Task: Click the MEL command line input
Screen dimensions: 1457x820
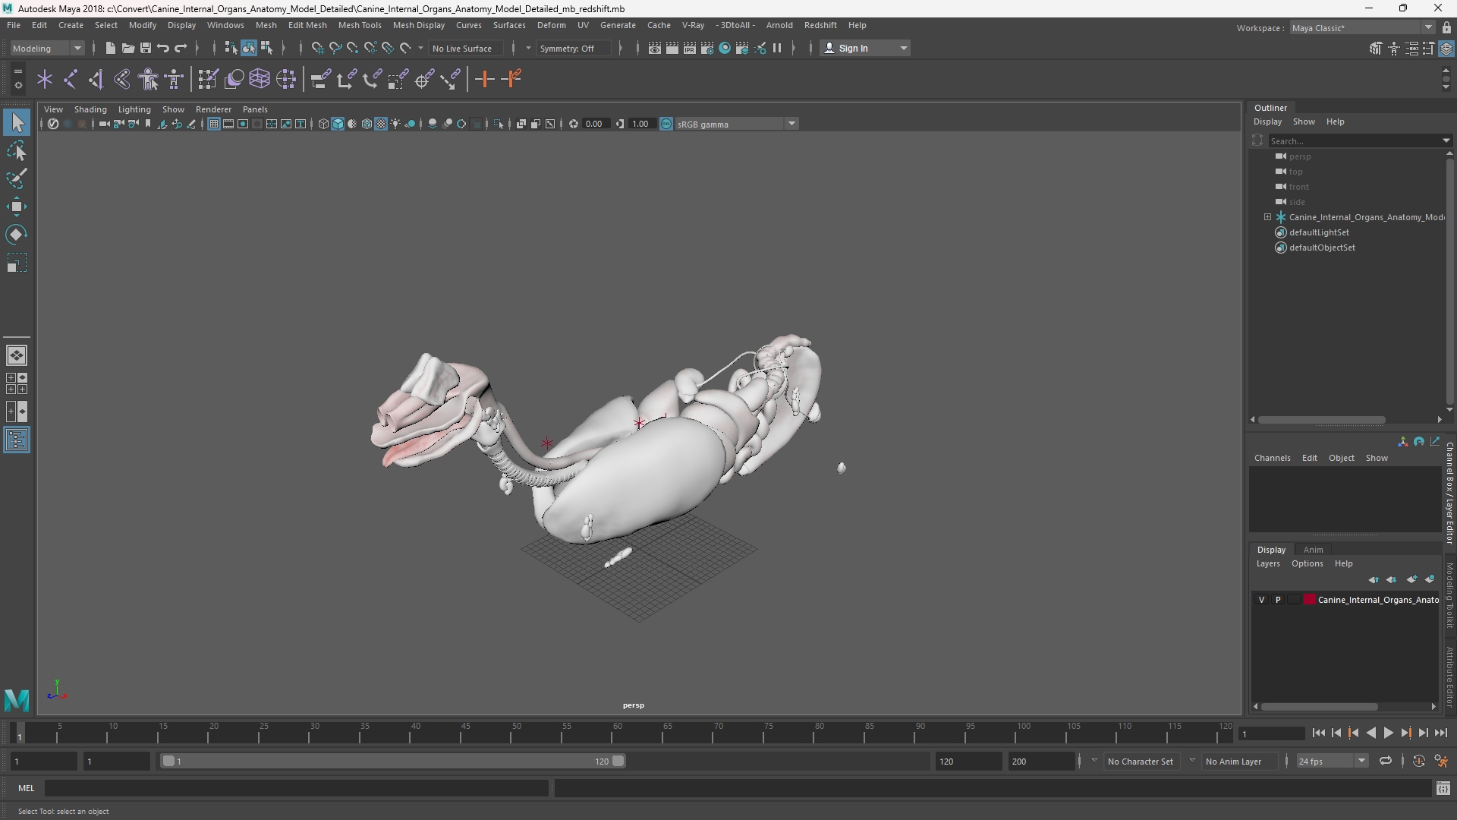Action: (296, 788)
